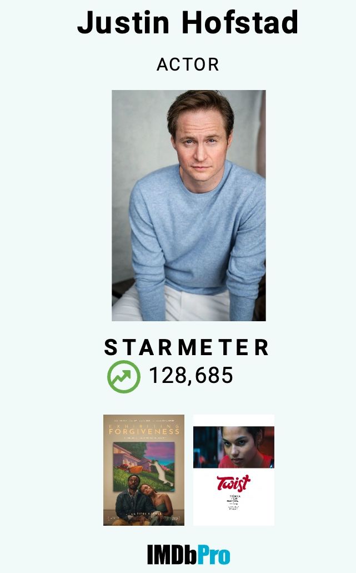Click the woman's still on Twist poster
356x573 pixels.
point(233,447)
